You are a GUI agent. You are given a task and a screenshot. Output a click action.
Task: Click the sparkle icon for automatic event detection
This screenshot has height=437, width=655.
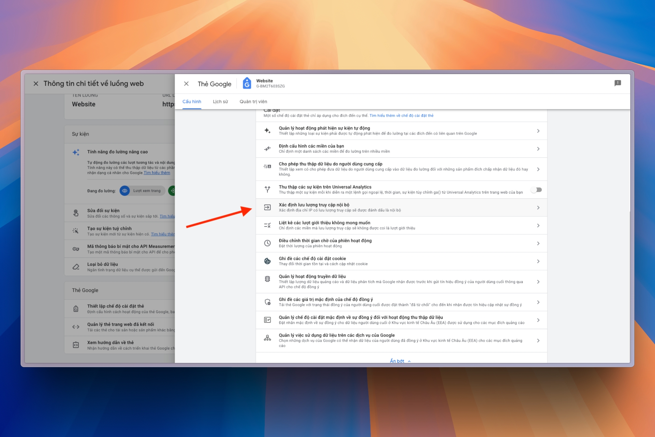pyautogui.click(x=267, y=131)
